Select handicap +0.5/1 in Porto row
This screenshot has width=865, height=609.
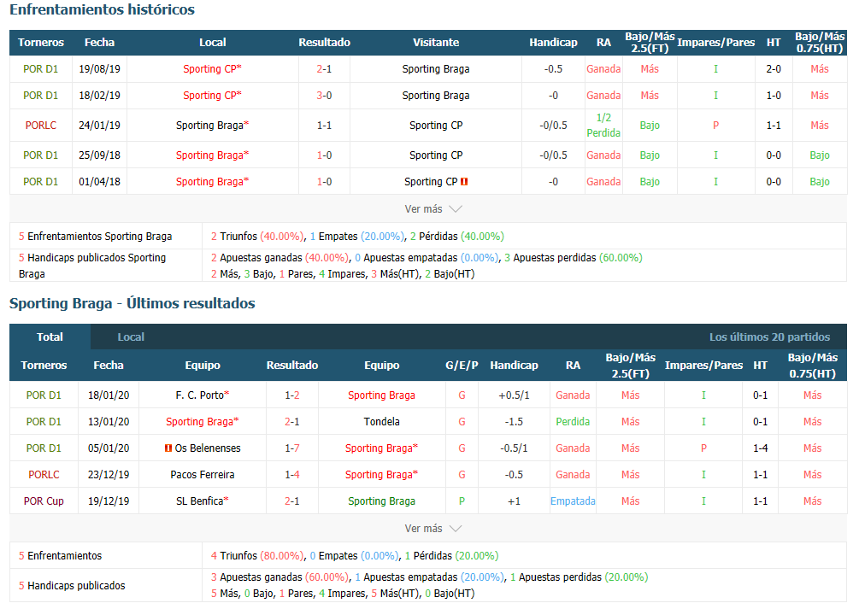point(515,395)
